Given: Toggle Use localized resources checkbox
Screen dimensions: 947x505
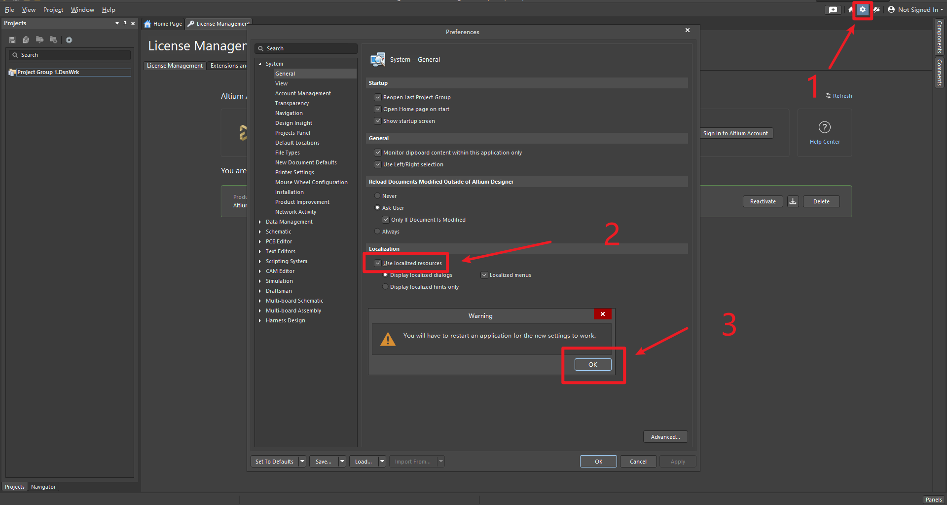Looking at the screenshot, I should pyautogui.click(x=378, y=263).
